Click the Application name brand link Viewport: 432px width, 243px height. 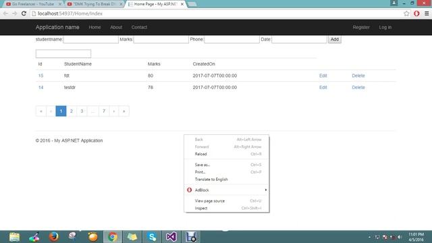click(x=57, y=27)
